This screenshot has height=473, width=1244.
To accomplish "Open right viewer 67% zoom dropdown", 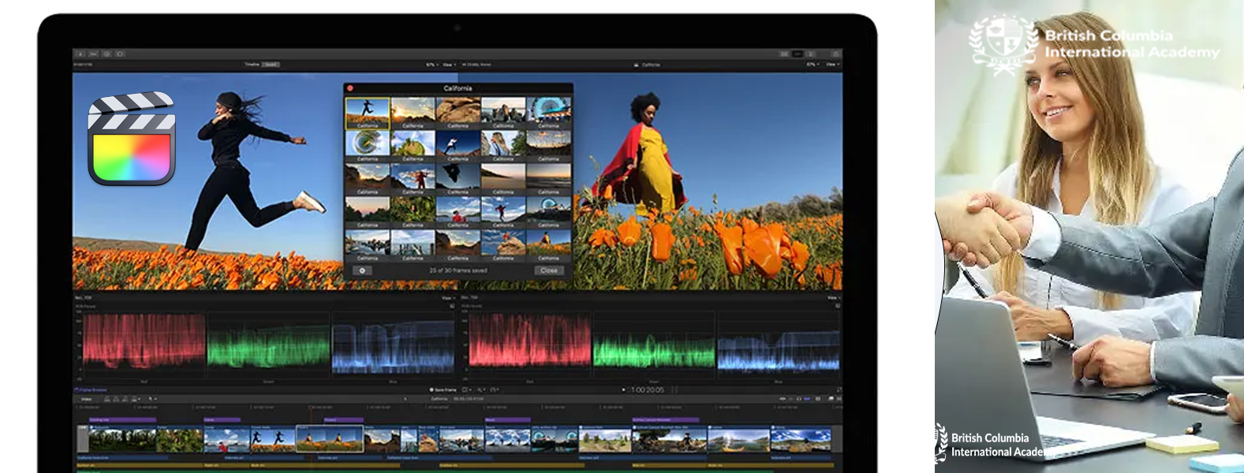I will coord(813,65).
